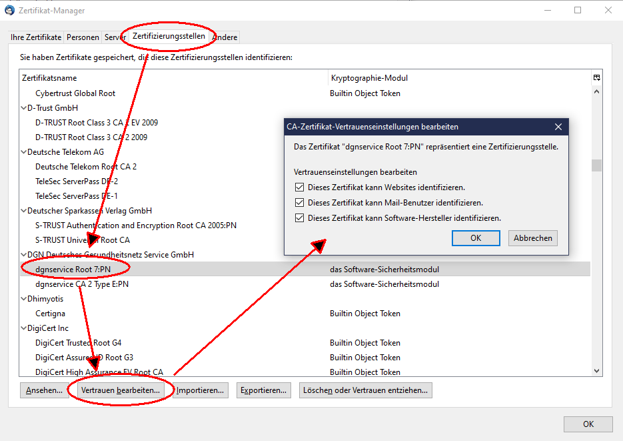
Task: Select 'D-TRUST Root Class 3 CA 2 EV 2009'
Action: (97, 123)
